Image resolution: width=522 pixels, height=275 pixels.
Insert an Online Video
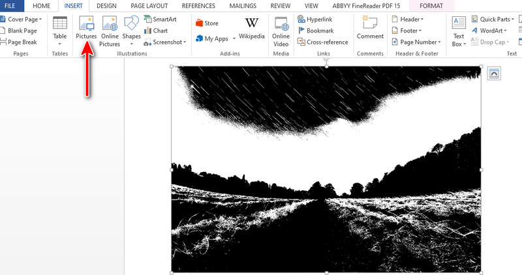point(281,30)
